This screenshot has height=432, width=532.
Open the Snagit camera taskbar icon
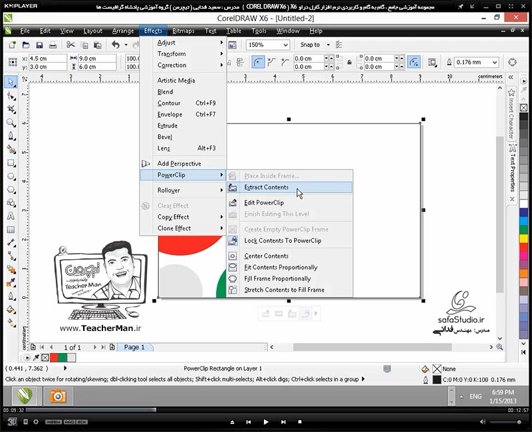[58, 395]
